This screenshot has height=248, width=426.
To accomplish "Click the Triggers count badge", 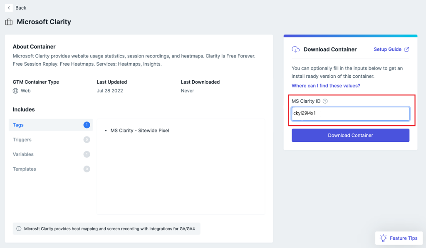I will (x=87, y=140).
